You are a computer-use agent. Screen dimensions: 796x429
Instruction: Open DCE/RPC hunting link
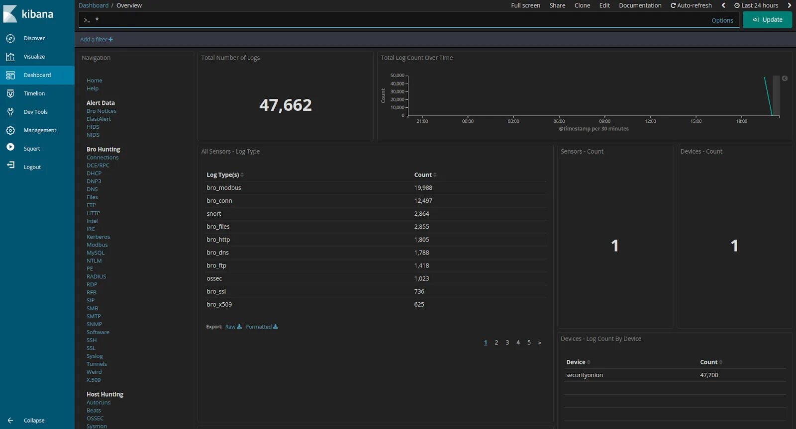98,166
